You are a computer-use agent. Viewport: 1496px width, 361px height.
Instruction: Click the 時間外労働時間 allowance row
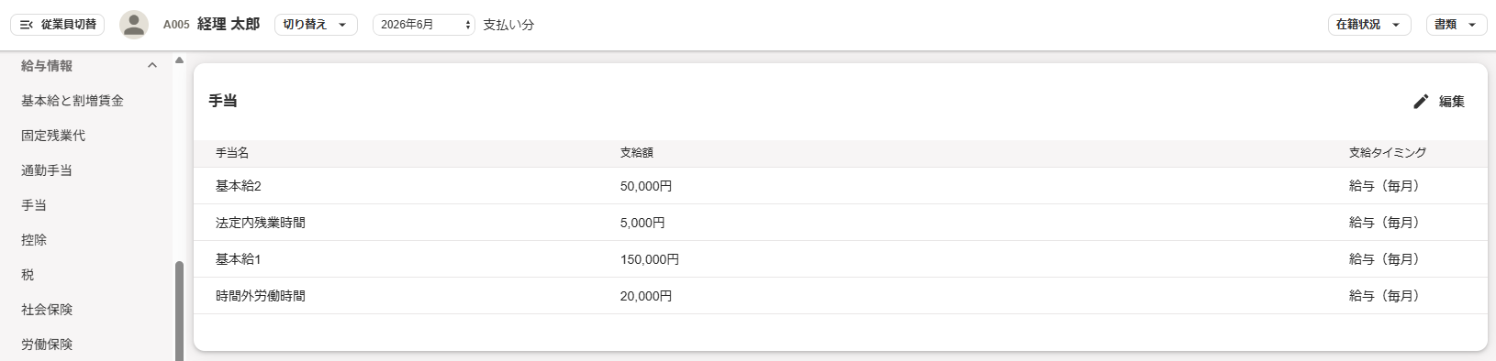pos(841,296)
